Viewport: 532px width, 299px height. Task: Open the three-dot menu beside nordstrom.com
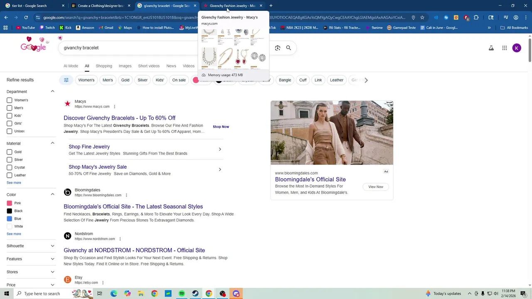point(120,239)
